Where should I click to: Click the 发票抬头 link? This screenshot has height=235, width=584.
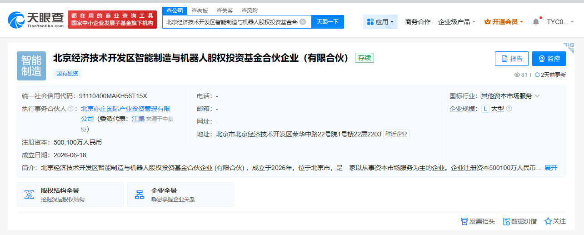tap(478, 221)
